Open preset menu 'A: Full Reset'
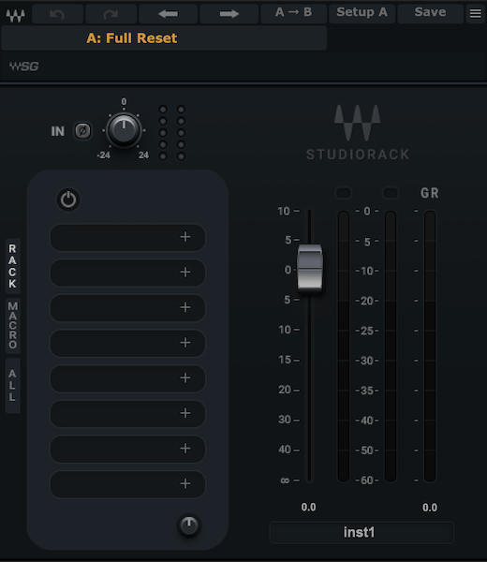 pyautogui.click(x=164, y=38)
